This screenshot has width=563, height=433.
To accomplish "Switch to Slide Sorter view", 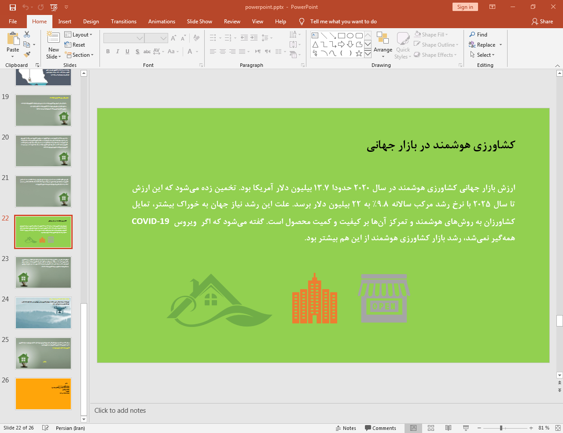I will tap(431, 428).
